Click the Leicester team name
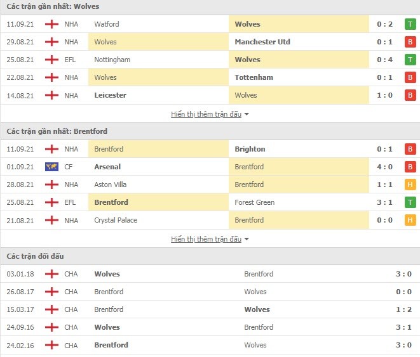 tap(110, 95)
